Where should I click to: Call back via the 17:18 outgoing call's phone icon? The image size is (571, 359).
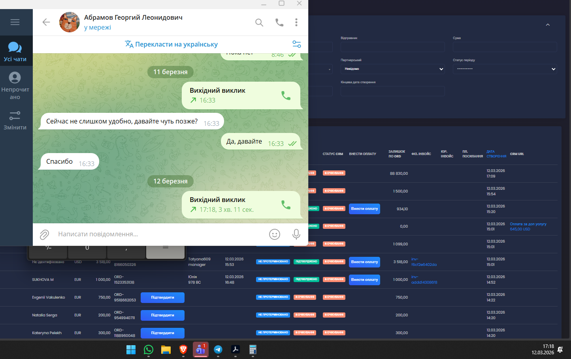[286, 205]
